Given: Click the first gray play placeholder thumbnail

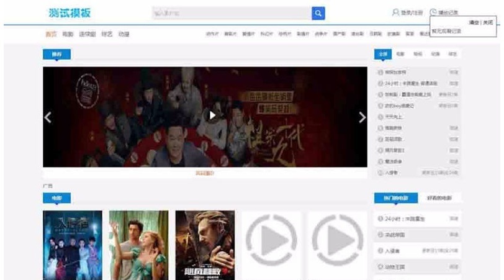Looking at the screenshot, I should pyautogui.click(x=271, y=239).
